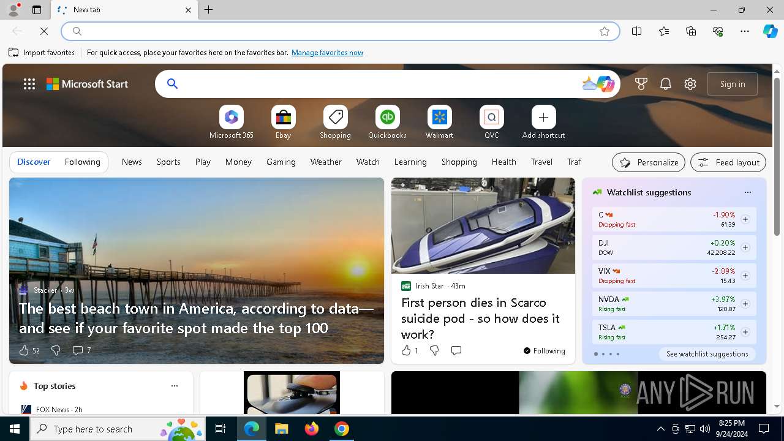Screen dimensions: 784x441
Task: Click the blue search magnifier icon
Action: [x=172, y=84]
